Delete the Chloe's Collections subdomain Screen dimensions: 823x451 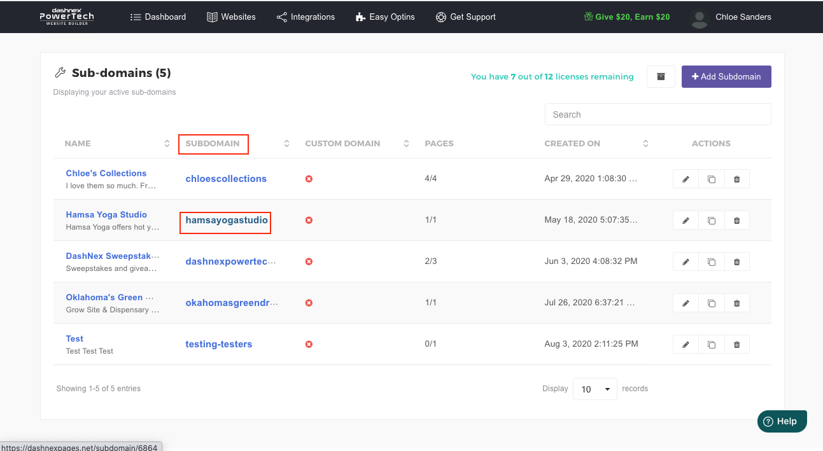[736, 179]
